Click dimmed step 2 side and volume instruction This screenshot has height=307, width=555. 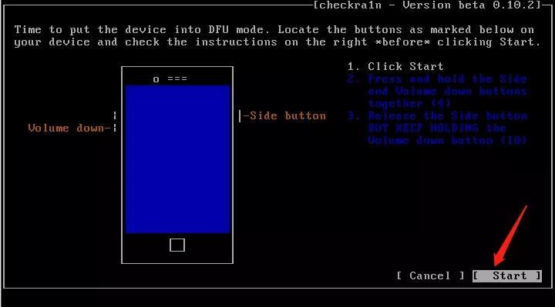pos(437,91)
